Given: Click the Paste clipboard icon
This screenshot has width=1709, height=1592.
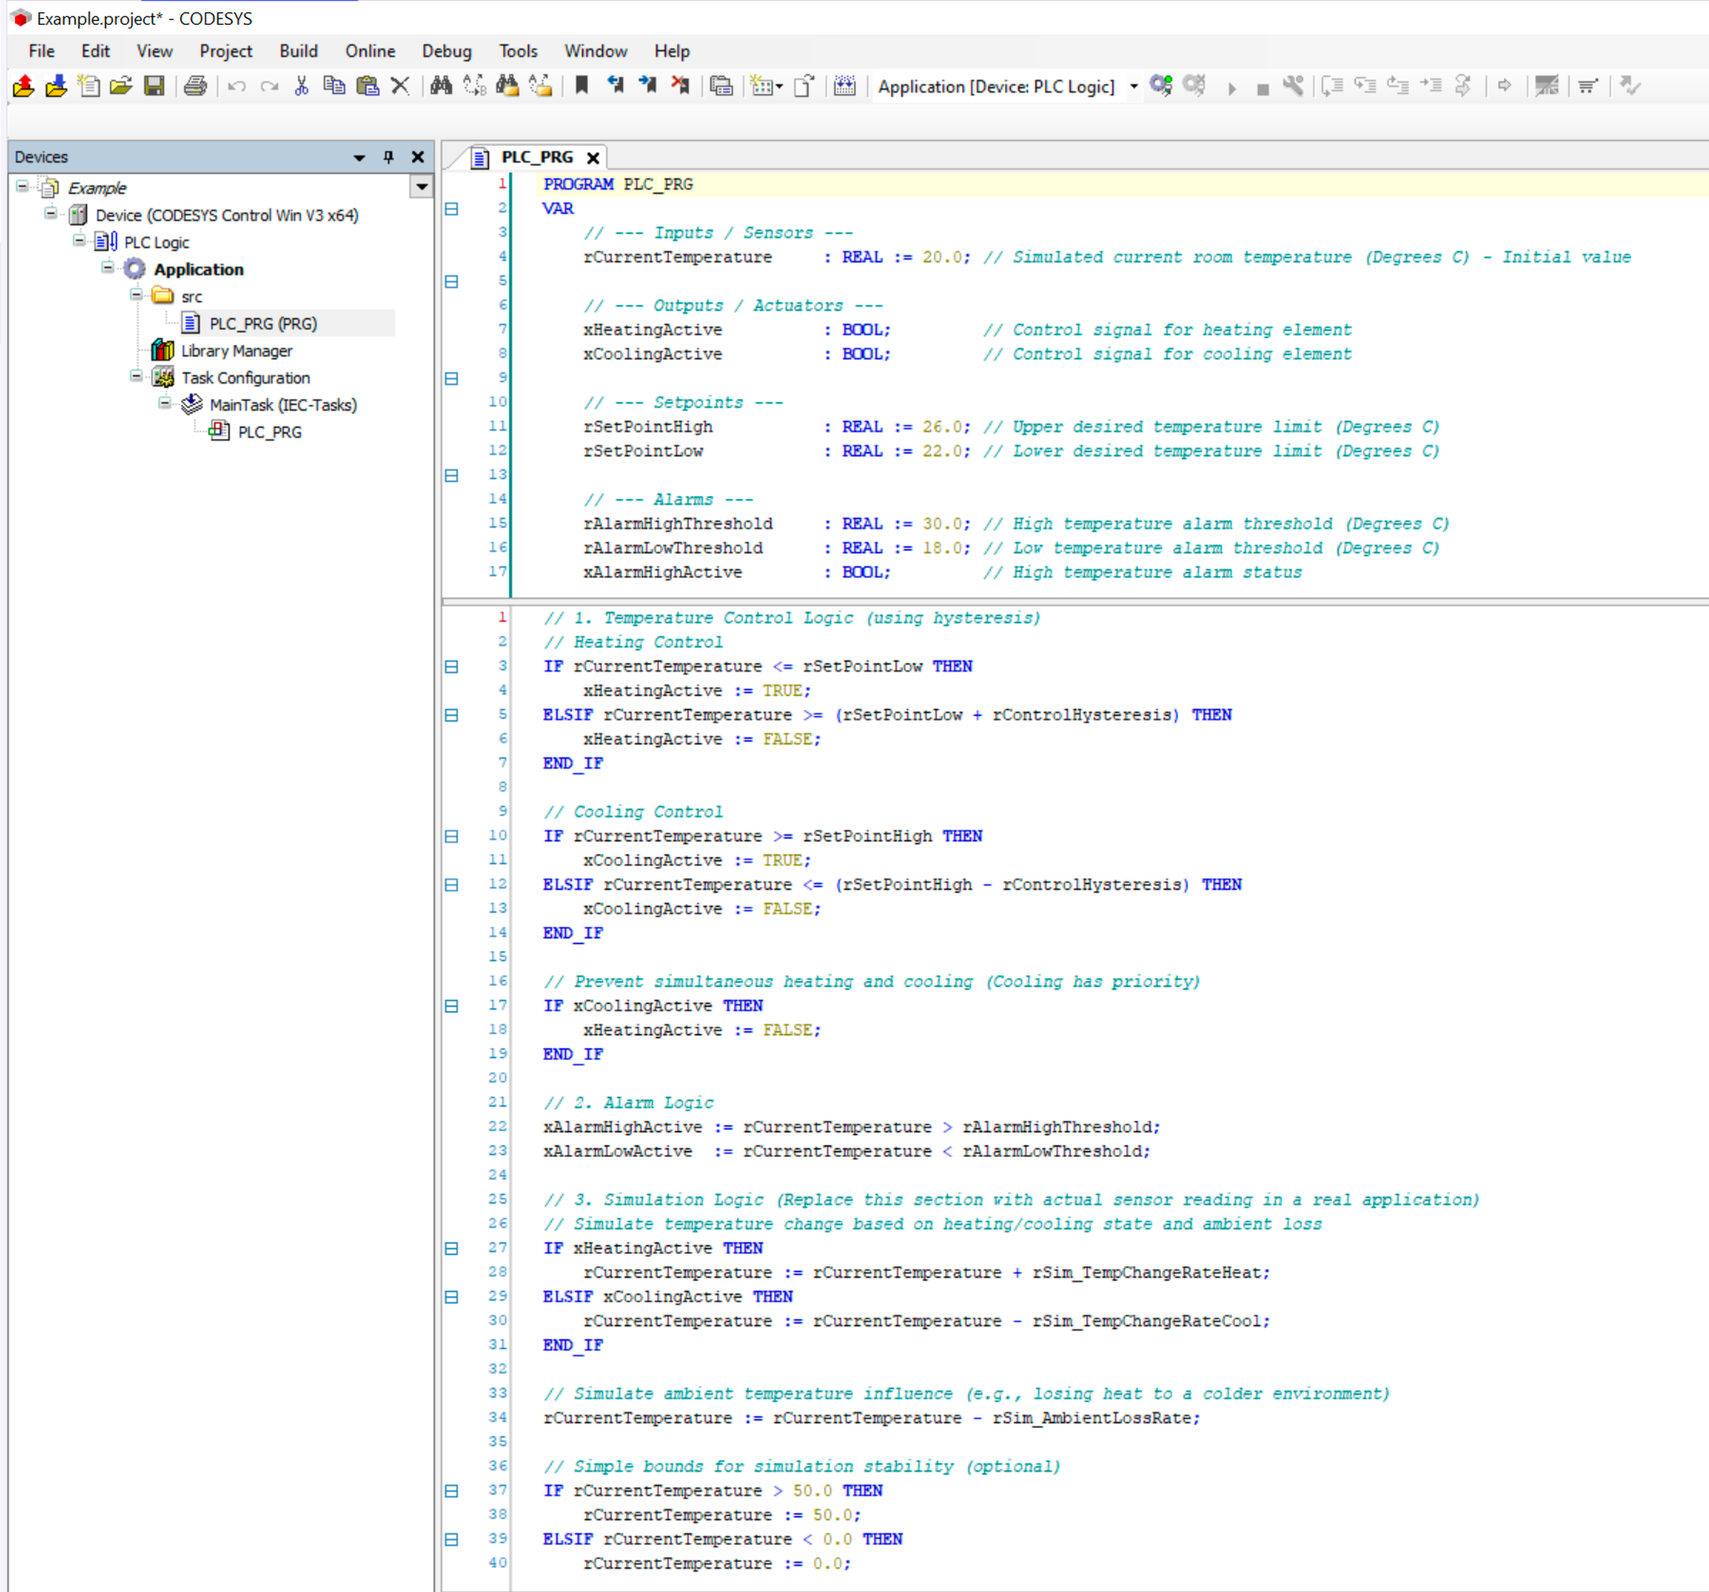Looking at the screenshot, I should (368, 86).
